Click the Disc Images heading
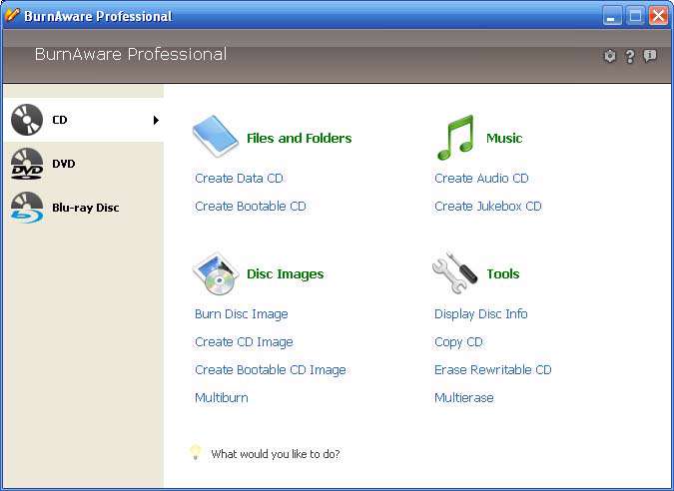 point(285,274)
